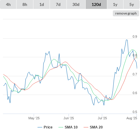Choose the 1d range tab

click(42, 4)
